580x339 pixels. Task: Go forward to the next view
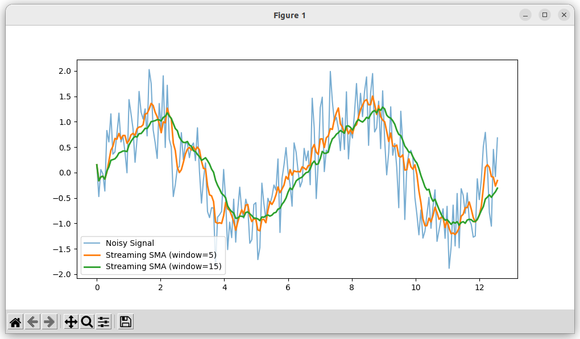pos(49,322)
